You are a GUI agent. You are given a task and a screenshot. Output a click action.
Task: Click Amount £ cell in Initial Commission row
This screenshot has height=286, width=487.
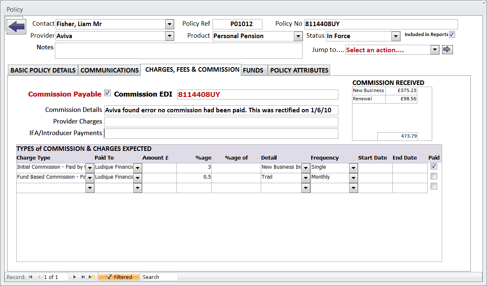tap(159, 168)
